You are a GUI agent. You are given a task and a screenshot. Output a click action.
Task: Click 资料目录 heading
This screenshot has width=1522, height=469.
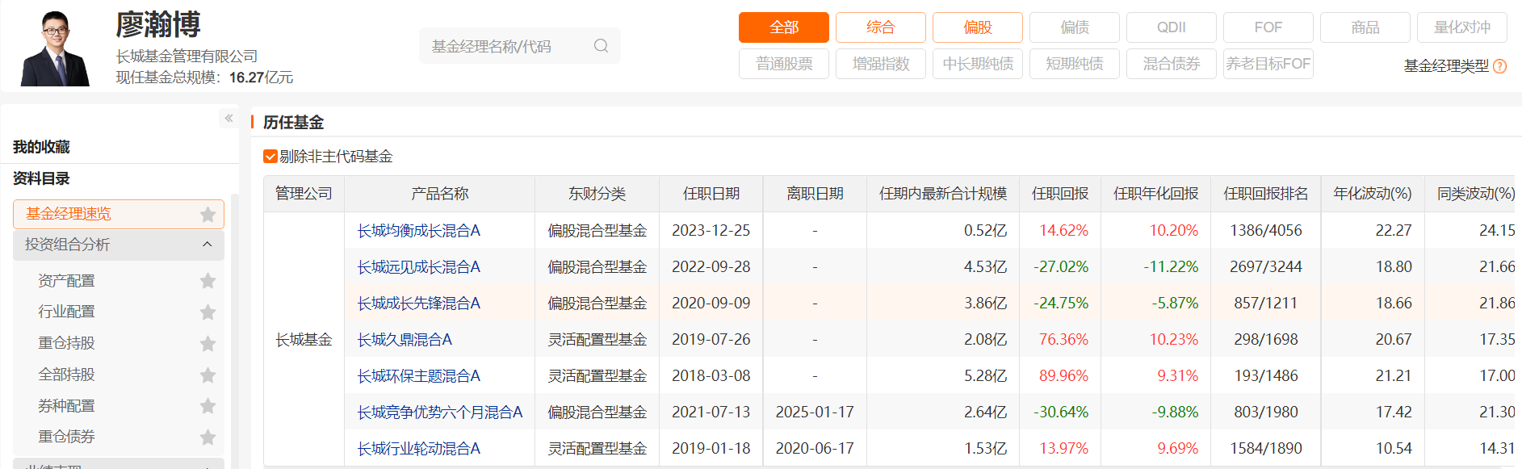(41, 178)
